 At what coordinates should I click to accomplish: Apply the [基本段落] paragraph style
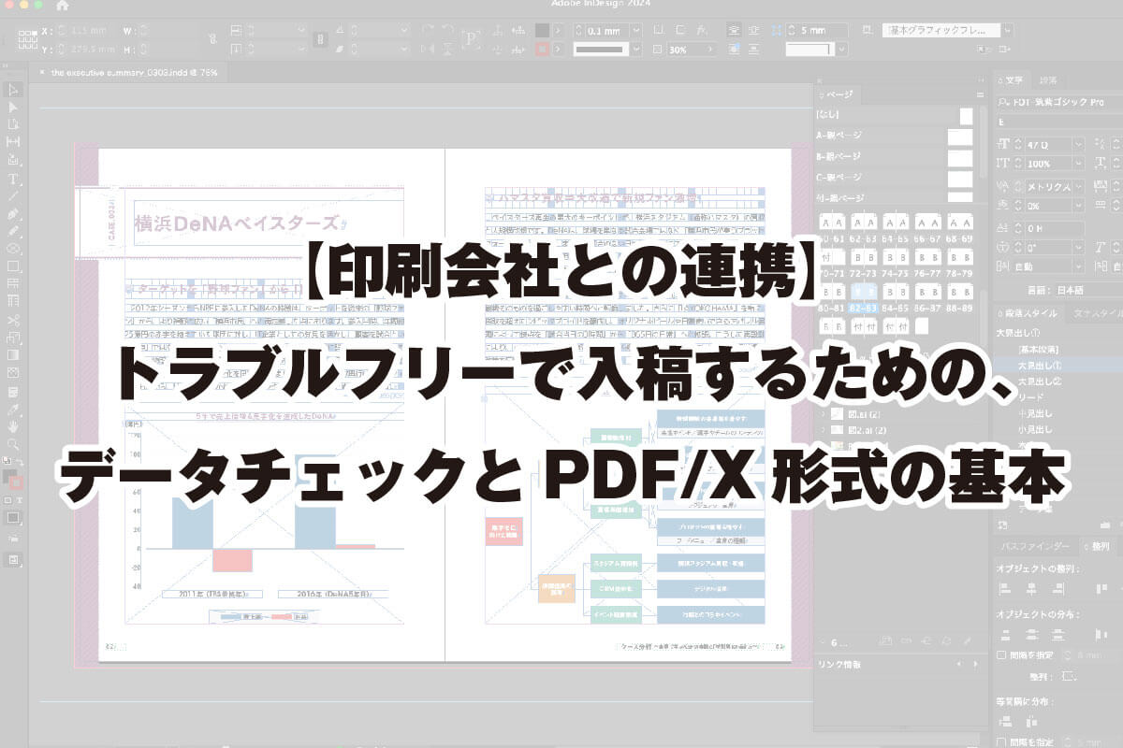click(1039, 348)
